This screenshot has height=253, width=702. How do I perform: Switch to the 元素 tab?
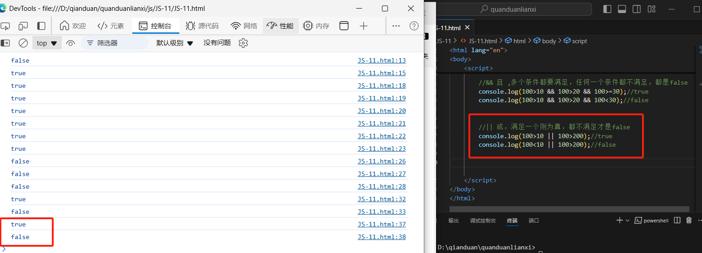(x=110, y=26)
